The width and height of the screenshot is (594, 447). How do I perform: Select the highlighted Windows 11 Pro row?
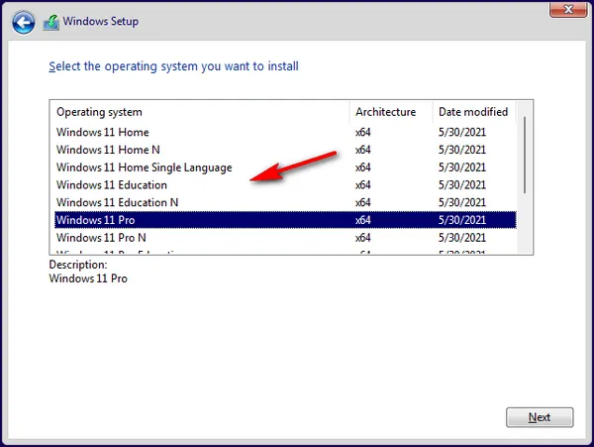point(285,220)
